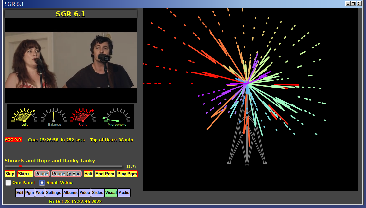Open the Audio tab

click(124, 193)
